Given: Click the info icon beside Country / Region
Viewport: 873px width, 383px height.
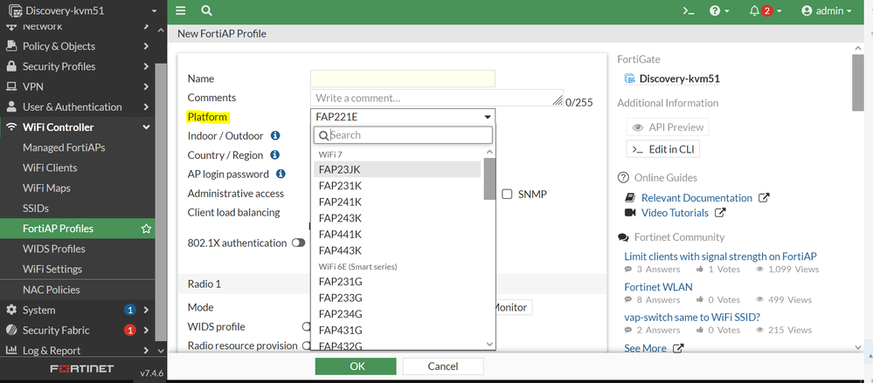Looking at the screenshot, I should pos(274,155).
